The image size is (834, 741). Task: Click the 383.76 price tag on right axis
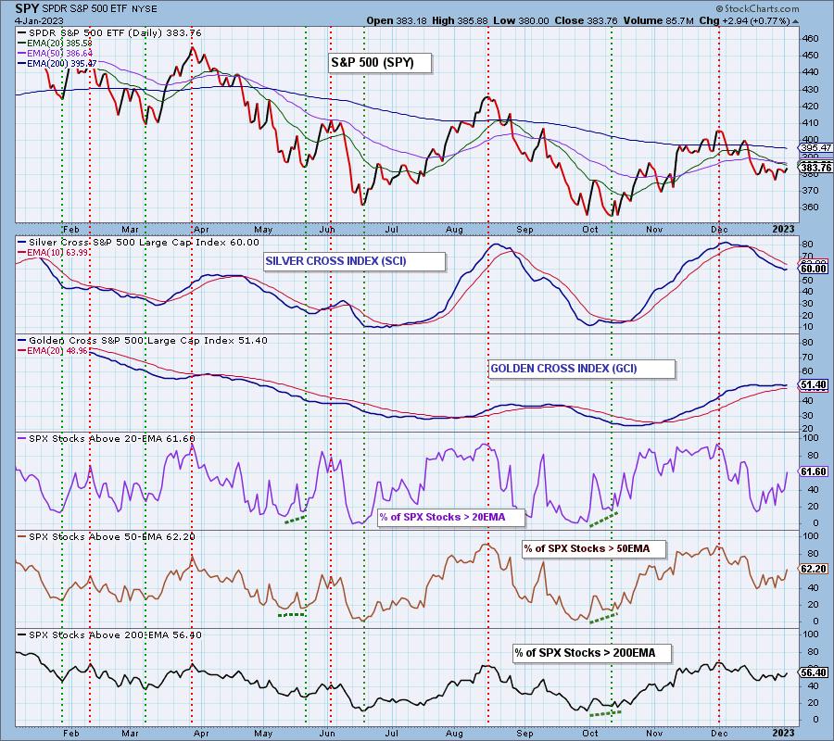(x=815, y=168)
